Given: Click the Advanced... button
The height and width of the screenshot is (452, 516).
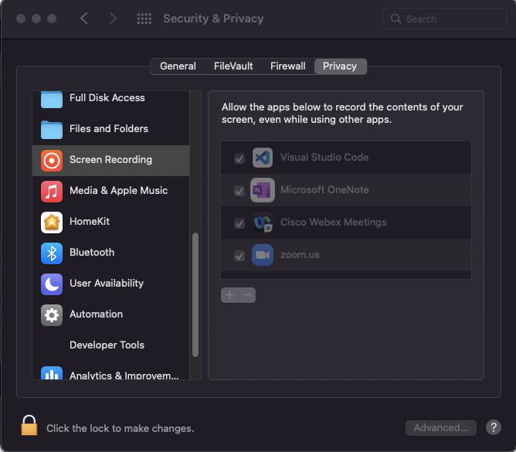Looking at the screenshot, I should (x=440, y=427).
